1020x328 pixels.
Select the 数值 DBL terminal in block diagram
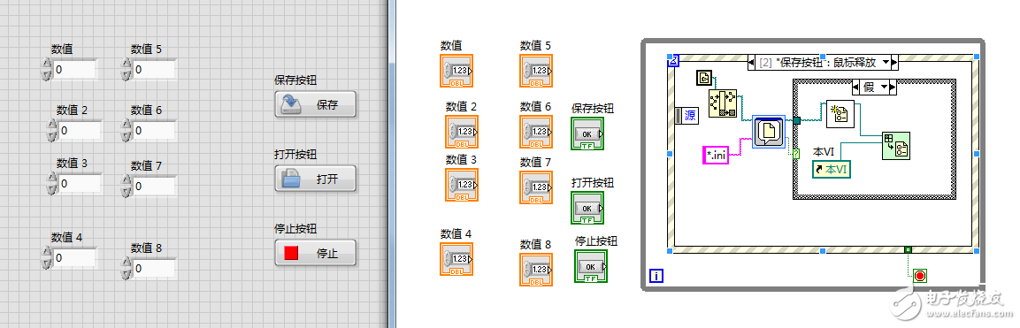(456, 71)
